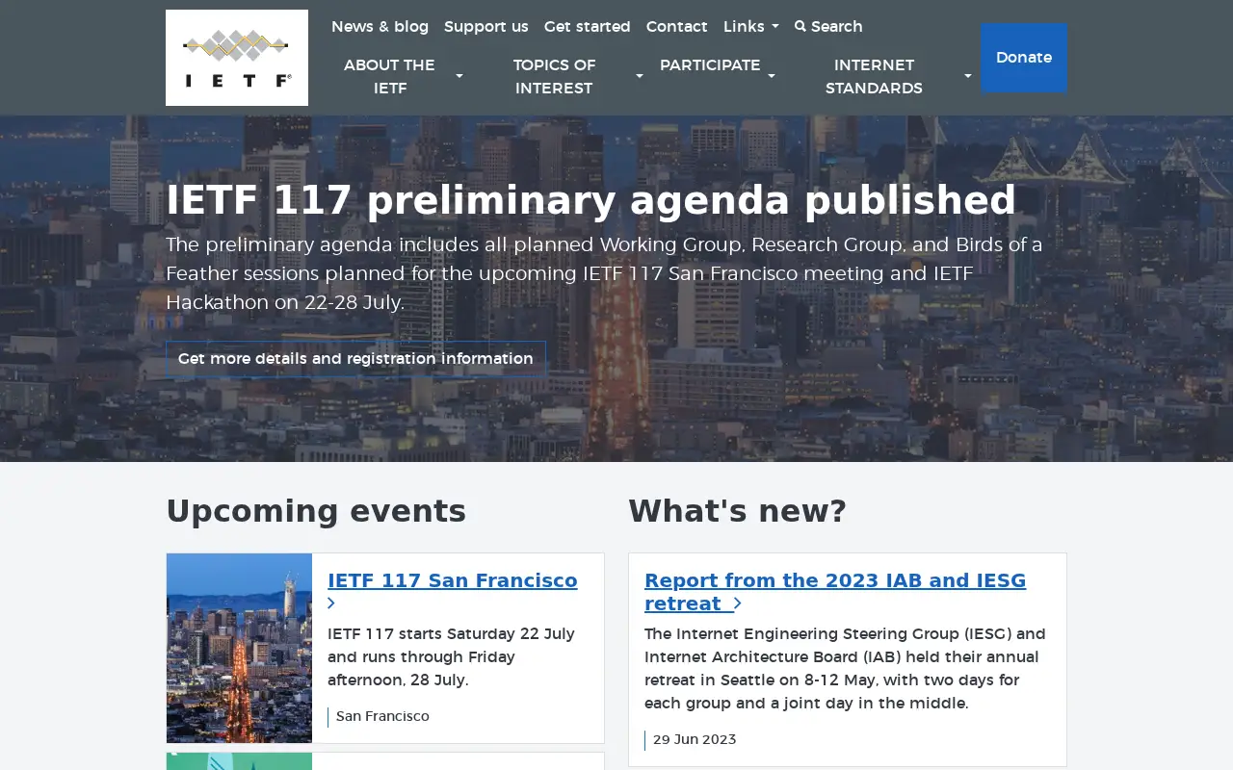Image resolution: width=1233 pixels, height=770 pixels.
Task: Click the Upcoming events heading
Action: point(316,511)
